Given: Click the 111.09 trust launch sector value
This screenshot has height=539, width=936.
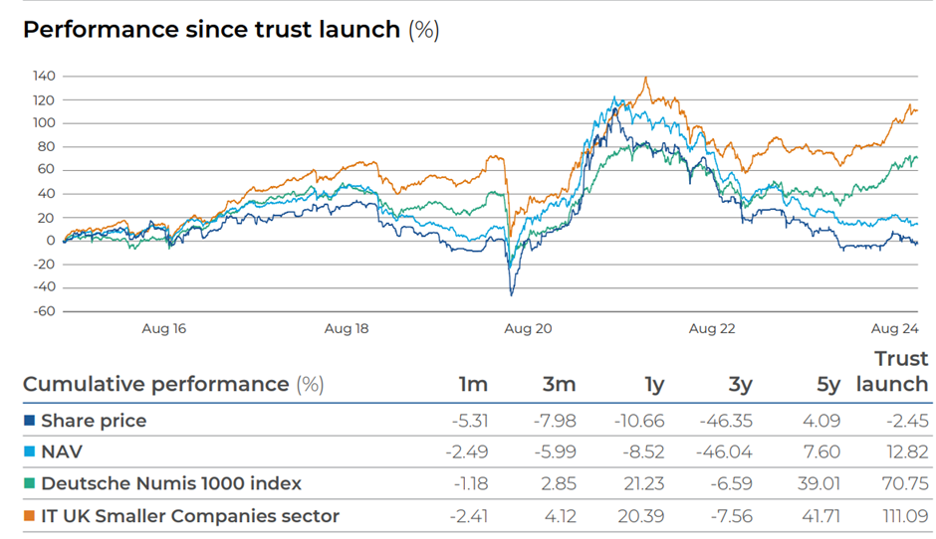Looking at the screenshot, I should pyautogui.click(x=905, y=516).
